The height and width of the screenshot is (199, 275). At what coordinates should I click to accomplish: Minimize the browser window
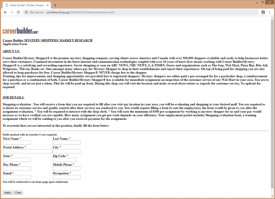257,2
